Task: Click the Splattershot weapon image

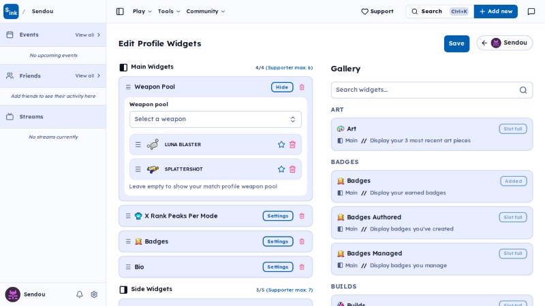Action: tap(153, 169)
